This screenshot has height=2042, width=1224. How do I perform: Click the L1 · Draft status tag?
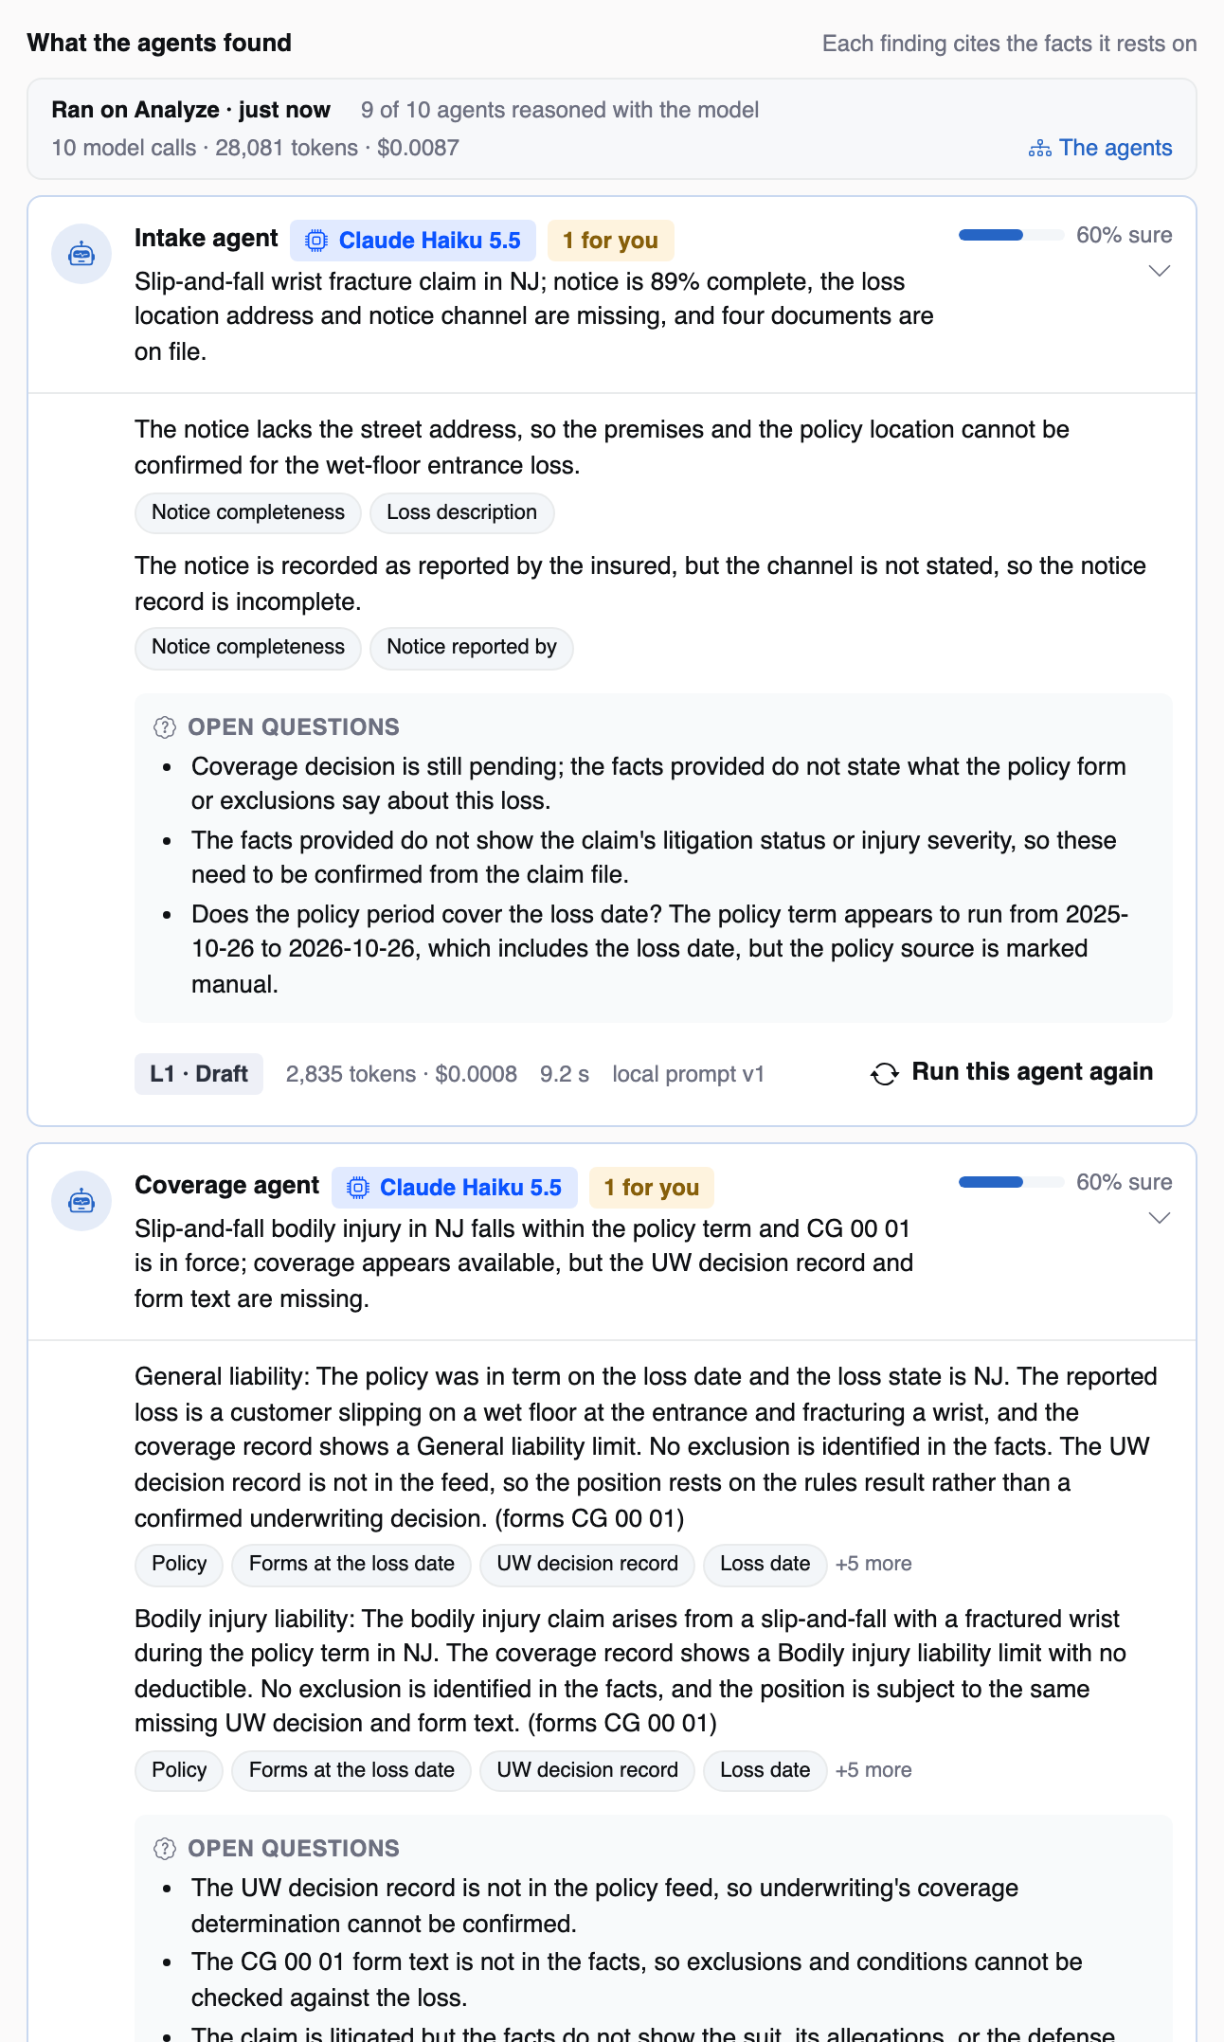(199, 1074)
